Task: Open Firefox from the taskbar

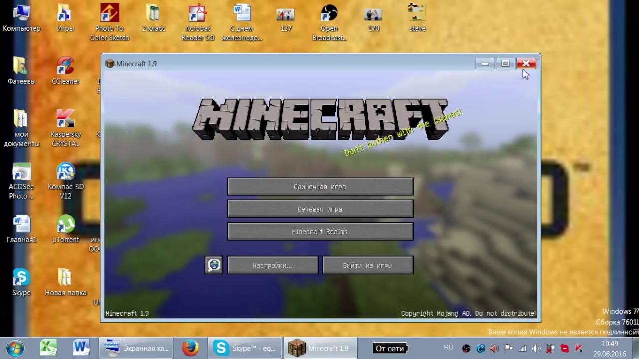Action: click(x=190, y=348)
